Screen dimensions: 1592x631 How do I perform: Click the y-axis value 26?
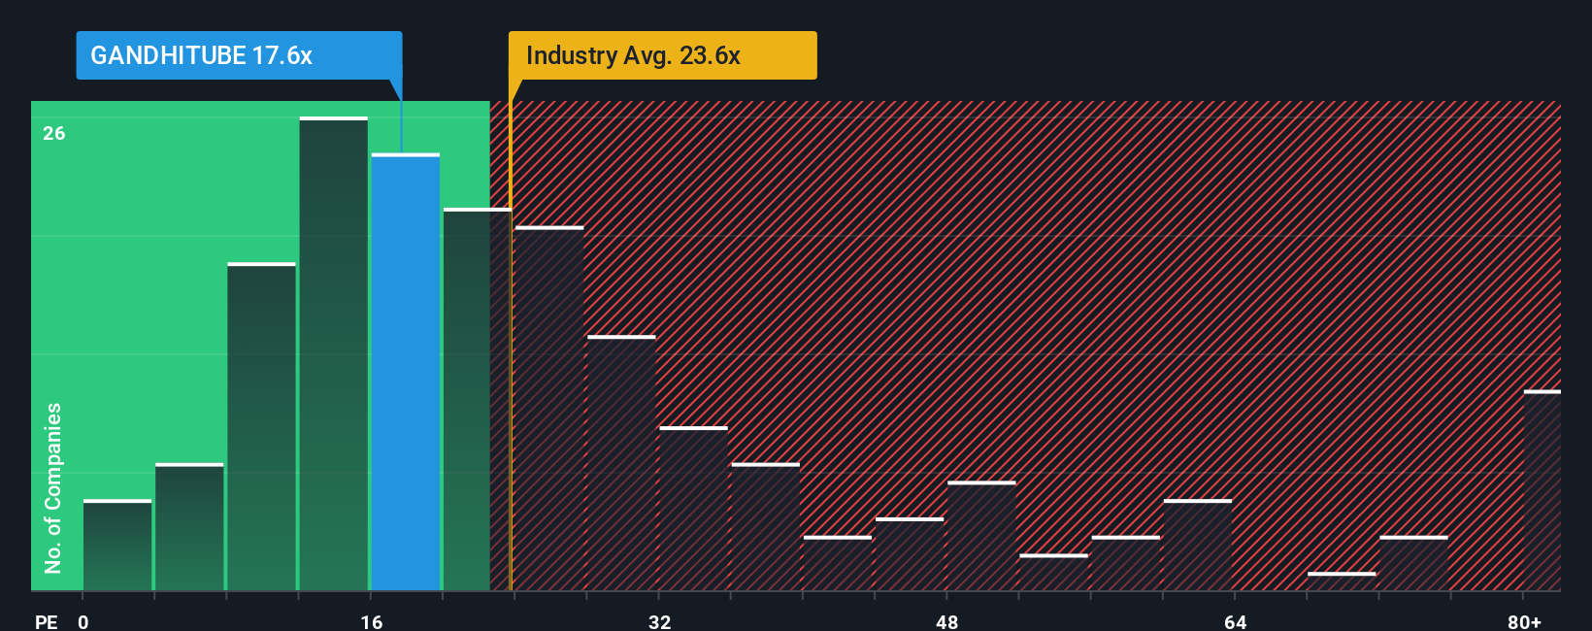coord(54,133)
